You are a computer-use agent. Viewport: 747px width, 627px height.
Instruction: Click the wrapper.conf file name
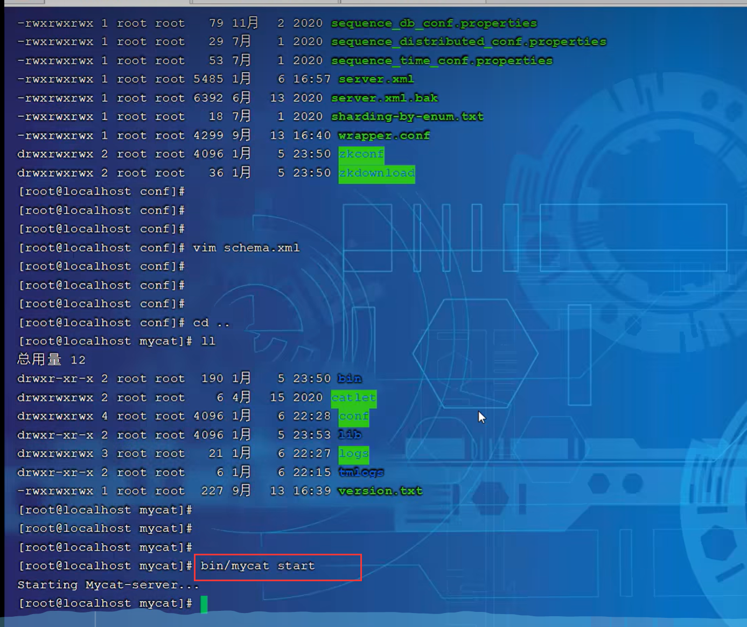tap(384, 135)
